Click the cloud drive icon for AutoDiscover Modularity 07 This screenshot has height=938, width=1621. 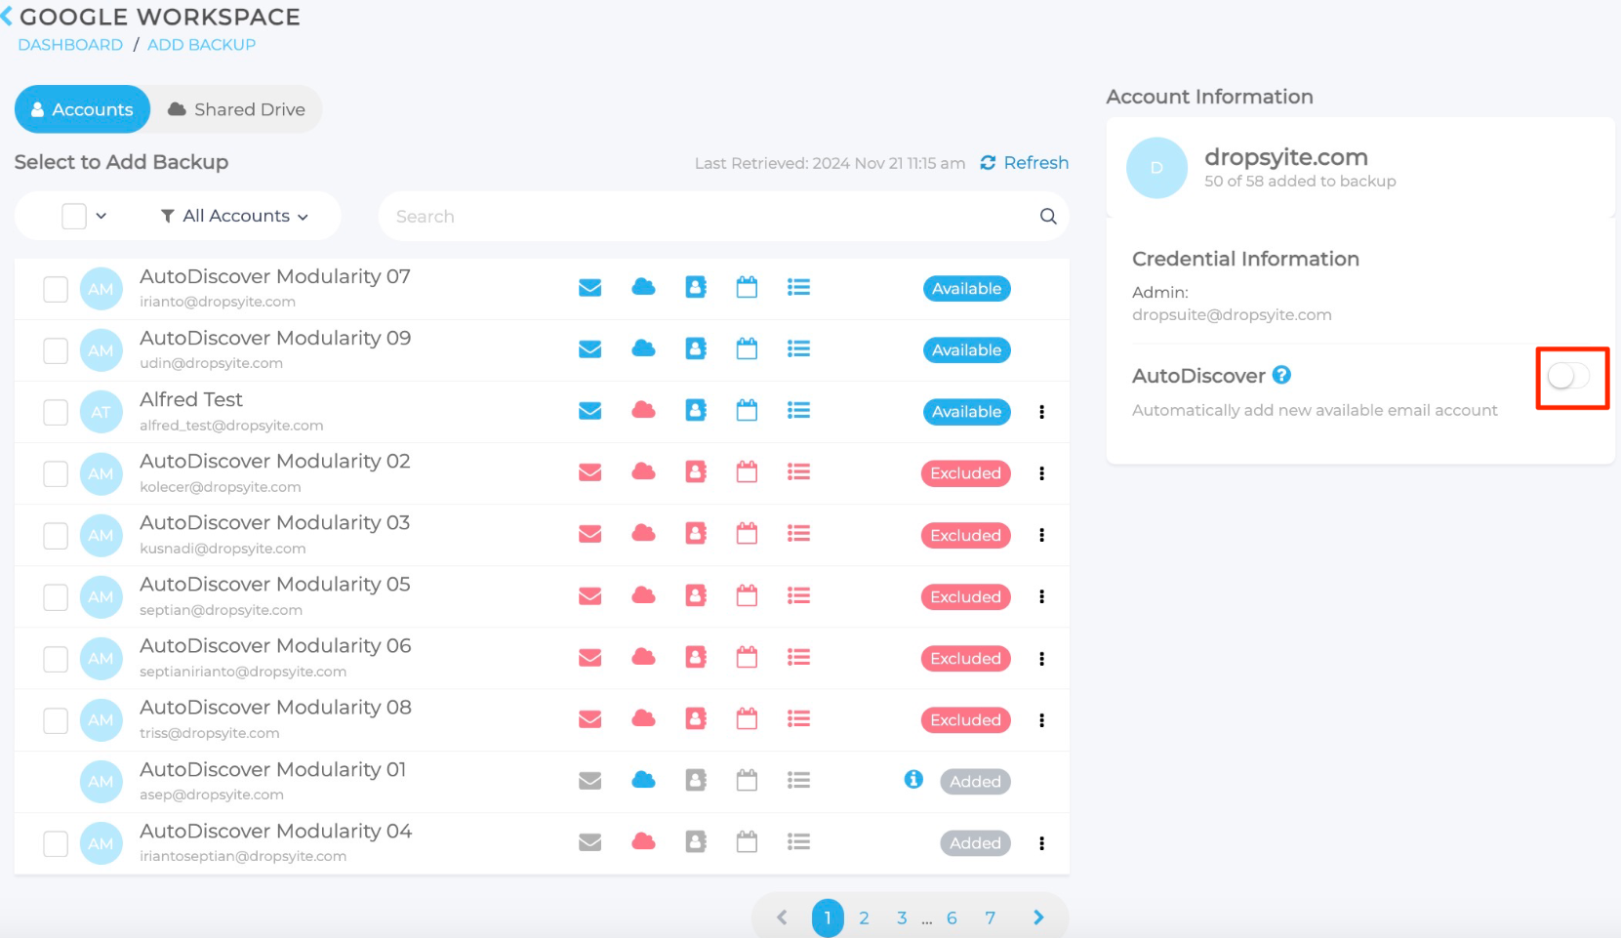(x=643, y=287)
